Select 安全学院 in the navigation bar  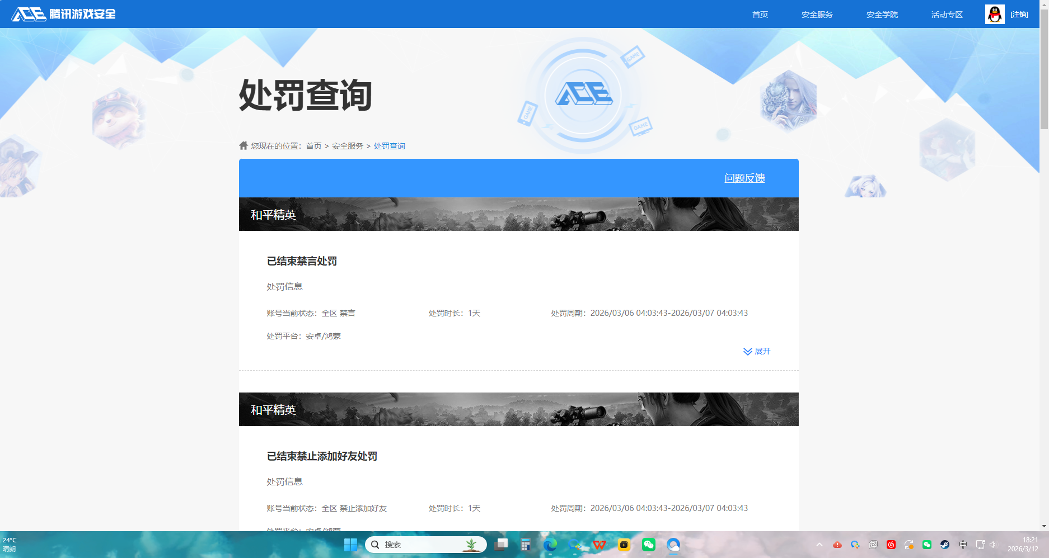click(881, 14)
